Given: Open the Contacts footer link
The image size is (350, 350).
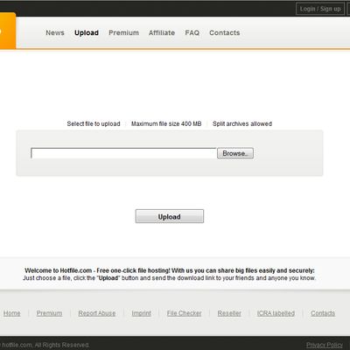Looking at the screenshot, I should pos(323,313).
